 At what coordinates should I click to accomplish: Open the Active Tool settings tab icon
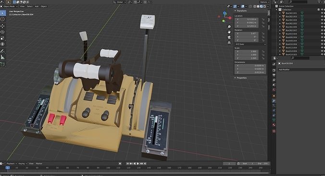(x=274, y=64)
